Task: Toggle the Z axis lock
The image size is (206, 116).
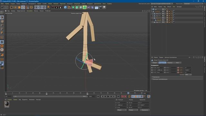Action: point(44,7)
